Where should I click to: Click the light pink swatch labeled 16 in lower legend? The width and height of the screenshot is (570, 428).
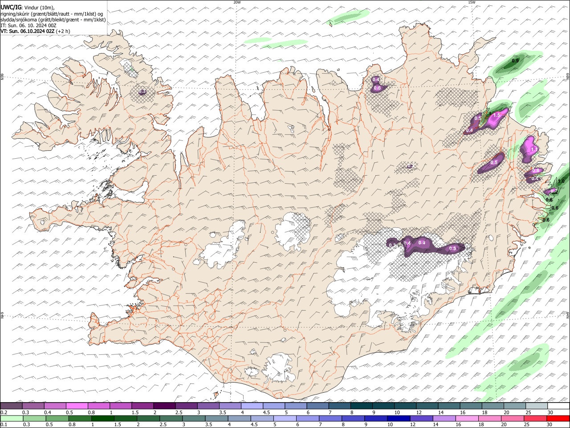coord(467,419)
